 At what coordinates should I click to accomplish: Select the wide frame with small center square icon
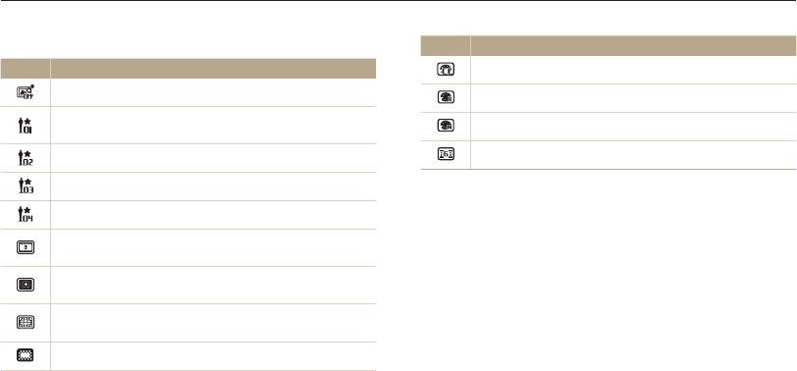coord(25,247)
